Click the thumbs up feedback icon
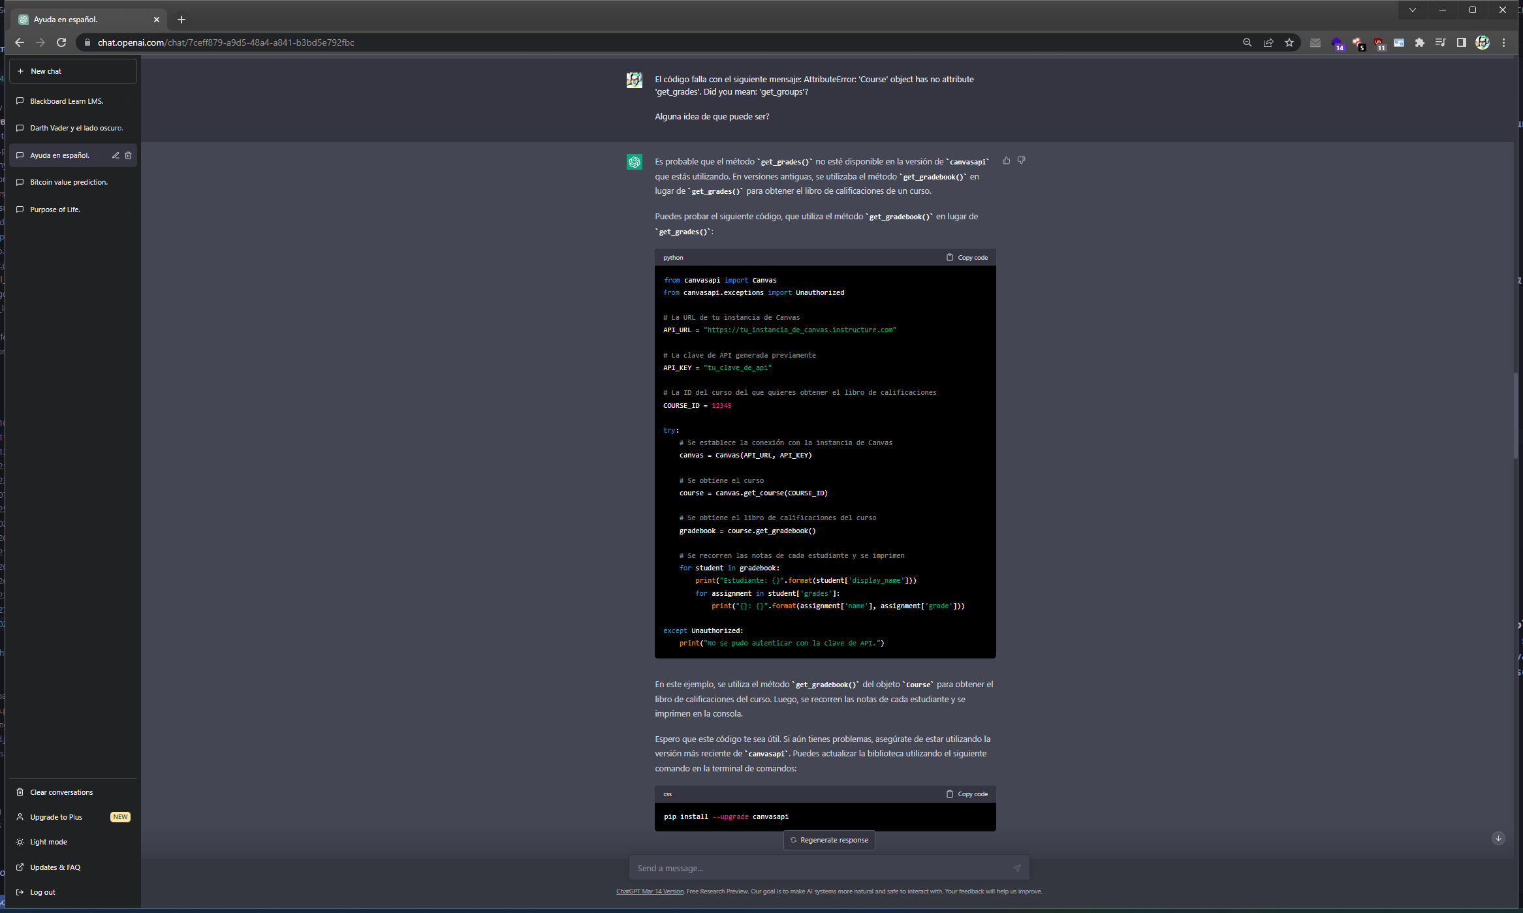 1006,161
